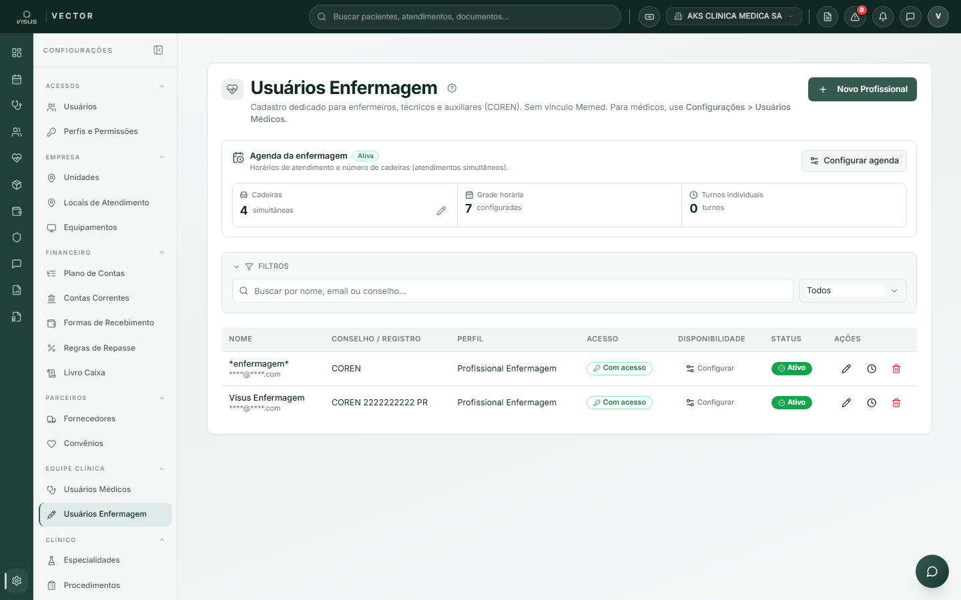
Task: Configure availability for Visus Enfermagem
Action: pyautogui.click(x=710, y=403)
